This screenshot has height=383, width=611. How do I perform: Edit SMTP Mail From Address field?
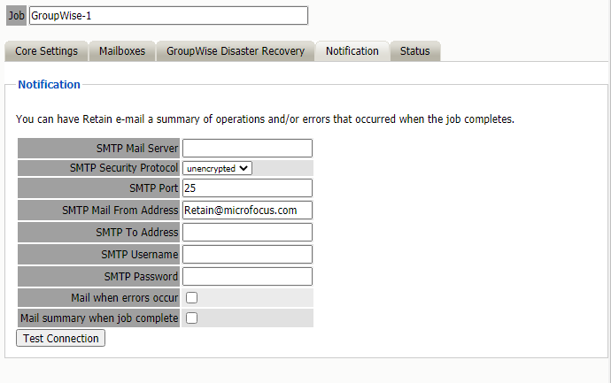coord(247,210)
